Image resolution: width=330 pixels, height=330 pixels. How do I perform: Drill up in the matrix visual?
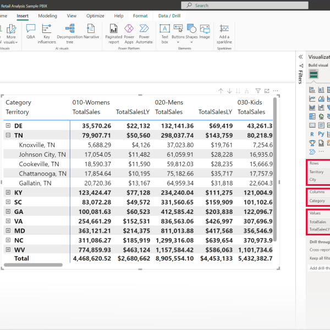coord(221,91)
